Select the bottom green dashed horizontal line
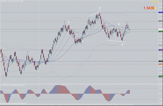This screenshot has height=106, width=163. click(x=79, y=76)
